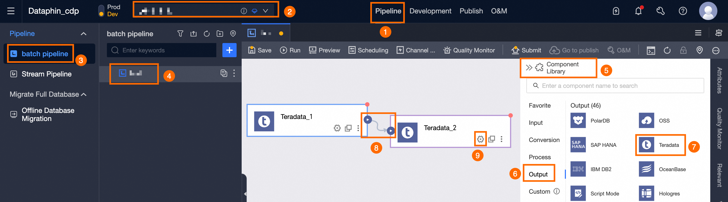Viewport: 728px width, 202px height.
Task: Toggle the Prod/Dev environment switch
Action: 101,11
